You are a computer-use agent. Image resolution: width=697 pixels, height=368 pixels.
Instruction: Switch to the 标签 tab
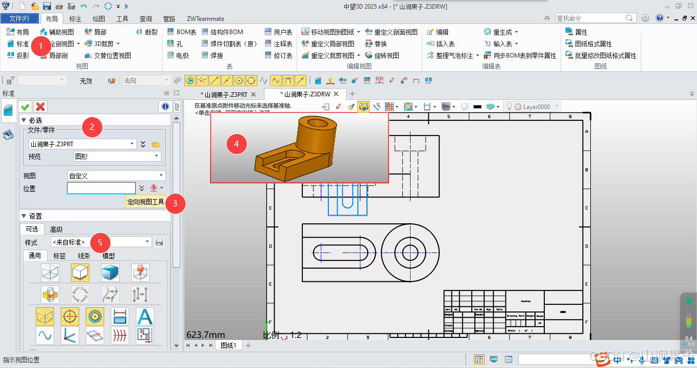click(x=59, y=255)
